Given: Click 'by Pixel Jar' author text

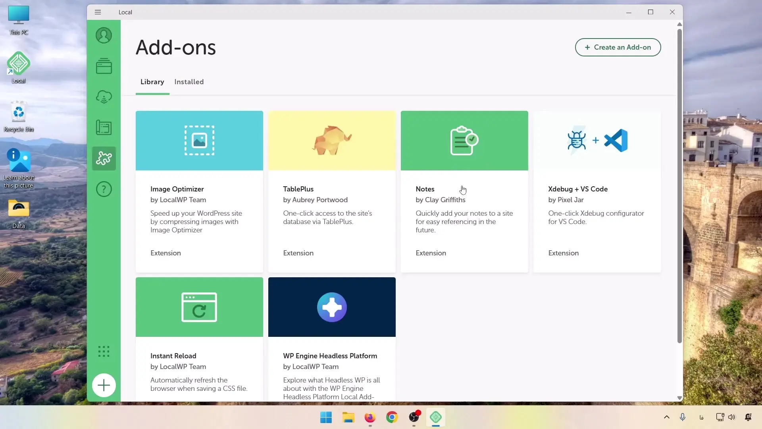Looking at the screenshot, I should coord(566,200).
